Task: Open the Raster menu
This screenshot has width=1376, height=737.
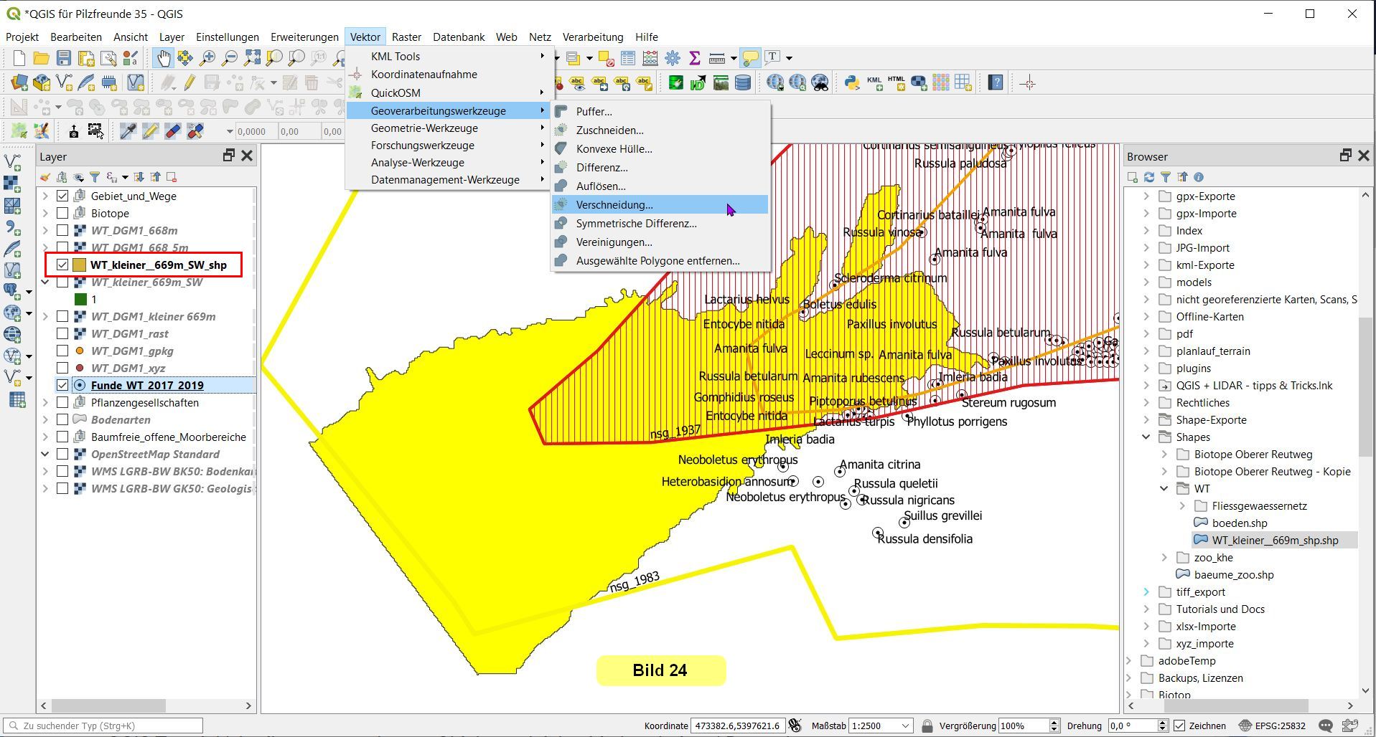Action: pos(406,37)
